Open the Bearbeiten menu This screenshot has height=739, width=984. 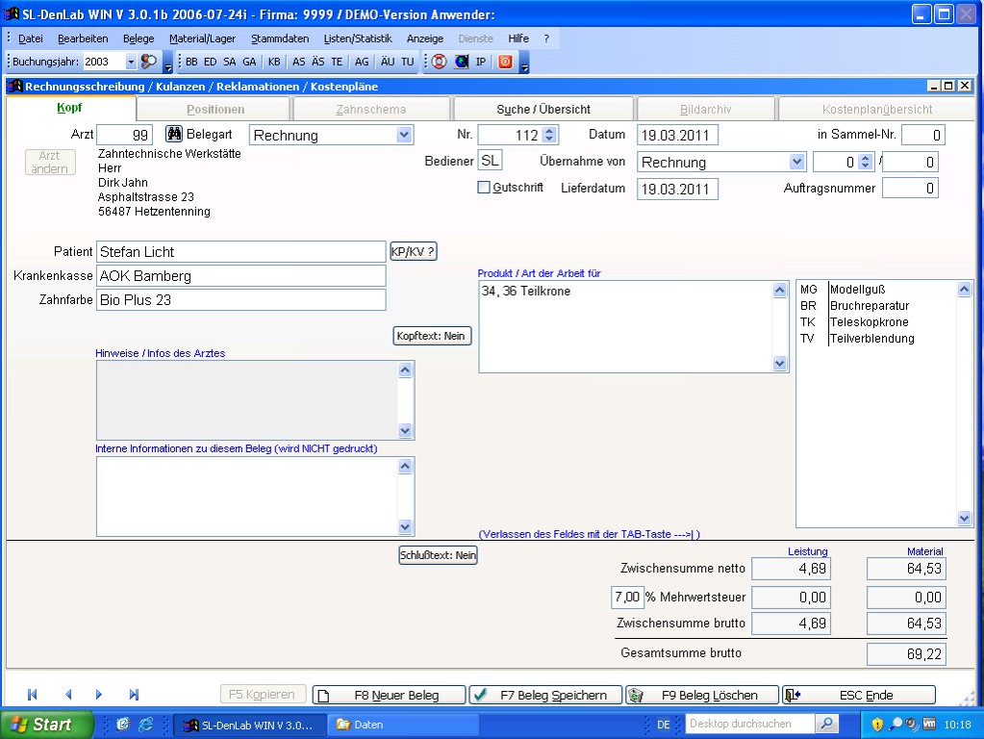point(83,38)
